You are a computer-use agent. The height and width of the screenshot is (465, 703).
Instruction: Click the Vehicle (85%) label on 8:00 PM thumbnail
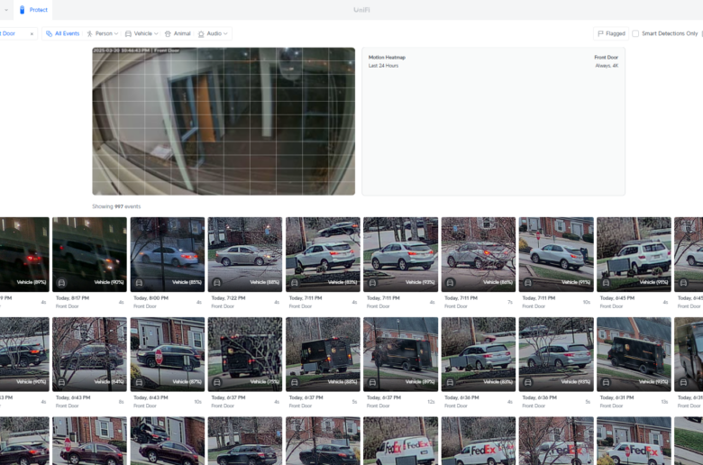click(187, 282)
